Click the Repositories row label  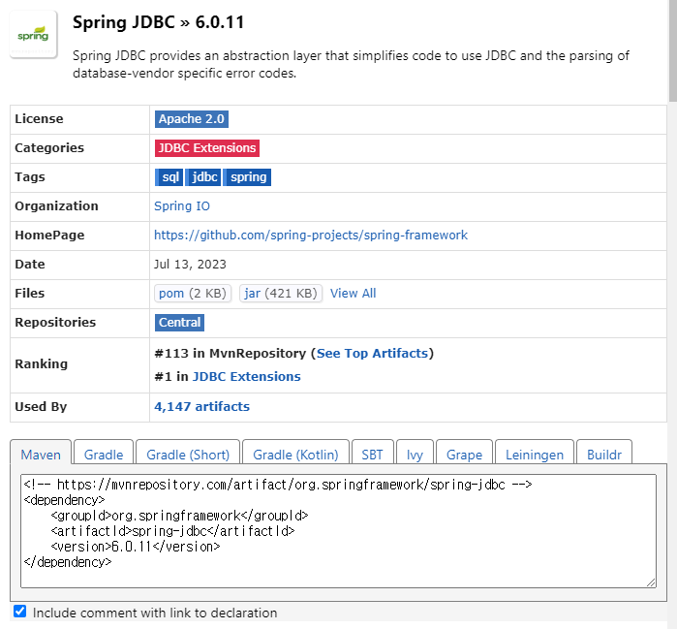point(55,323)
